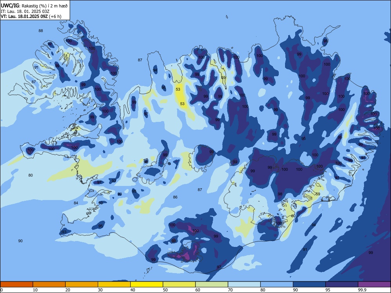Select the deep indigo 95–99.9 legend swatch

(x=342, y=284)
